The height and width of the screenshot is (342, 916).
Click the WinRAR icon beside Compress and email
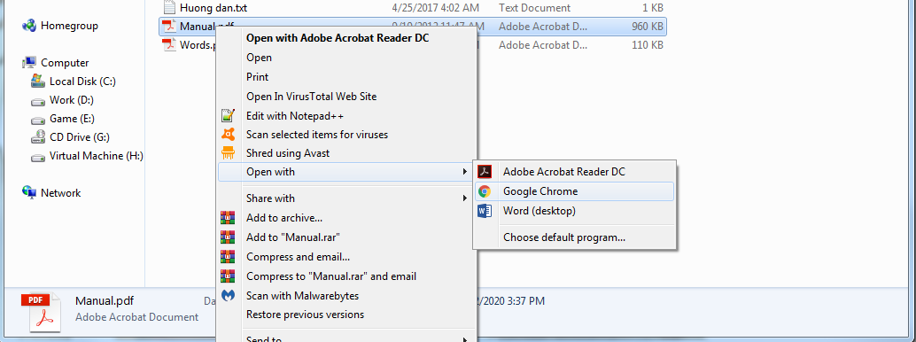coord(228,257)
